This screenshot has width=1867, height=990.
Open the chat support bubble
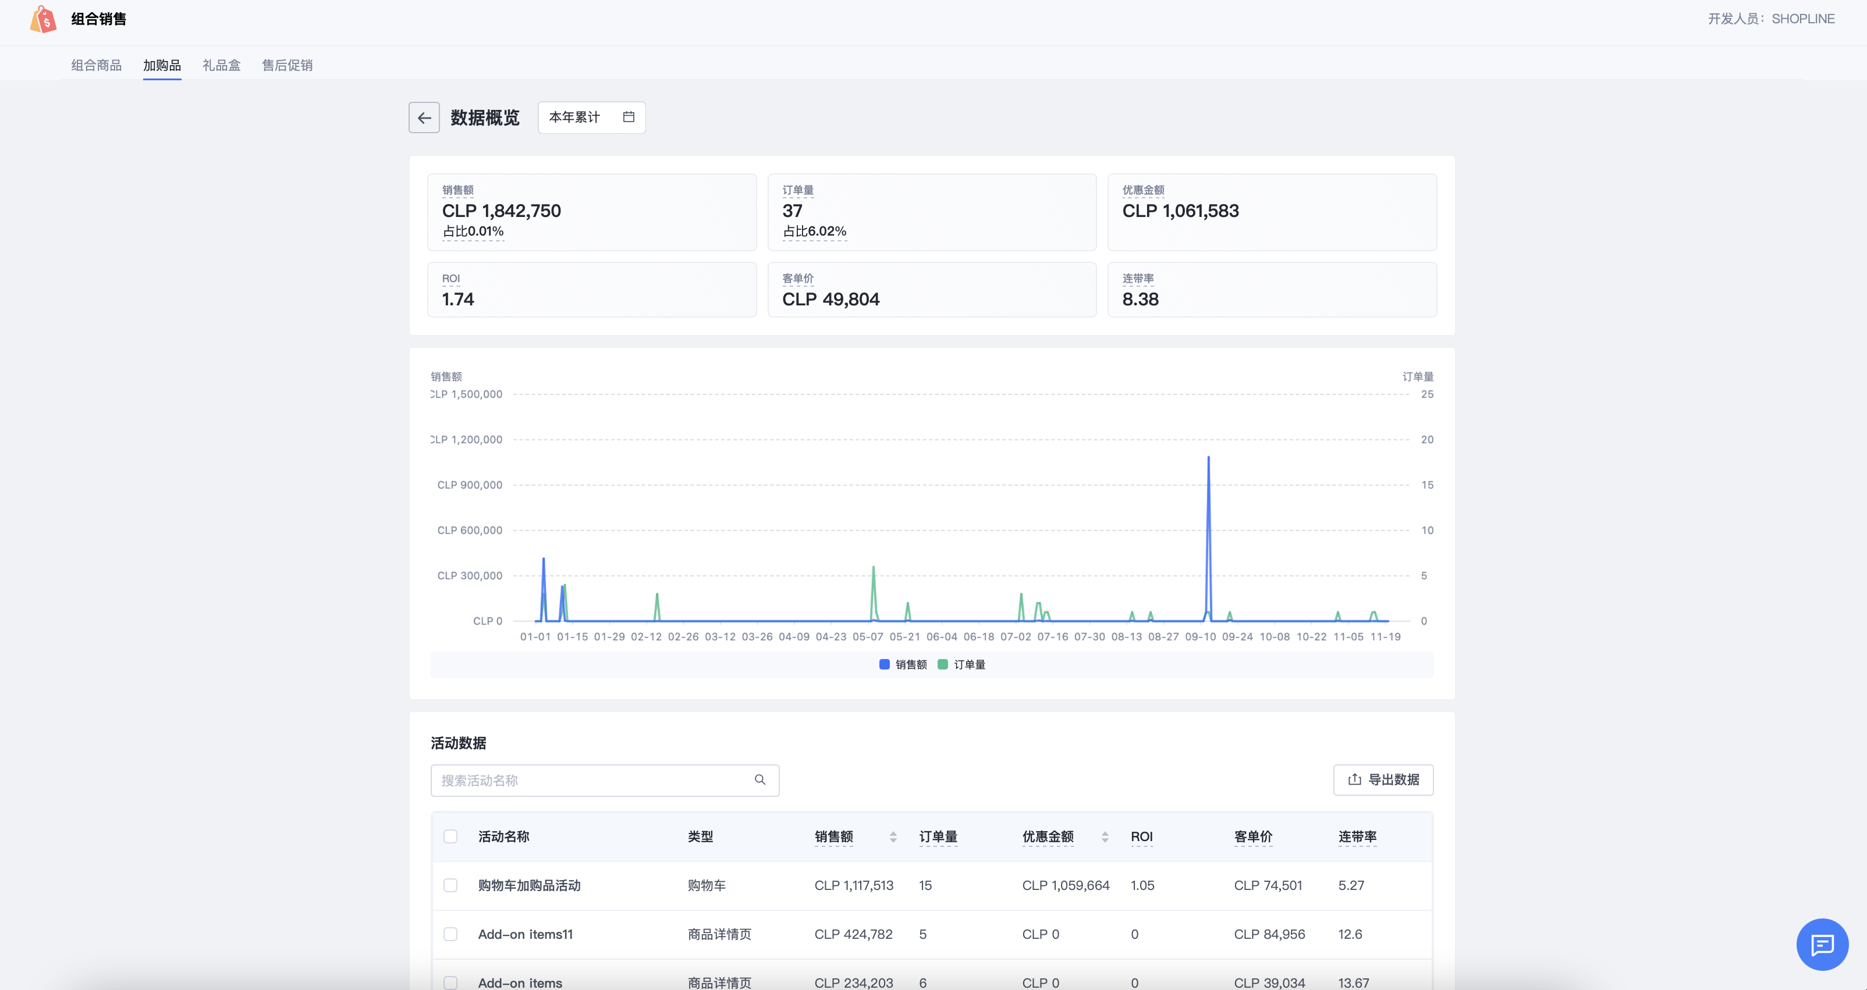pyautogui.click(x=1822, y=943)
